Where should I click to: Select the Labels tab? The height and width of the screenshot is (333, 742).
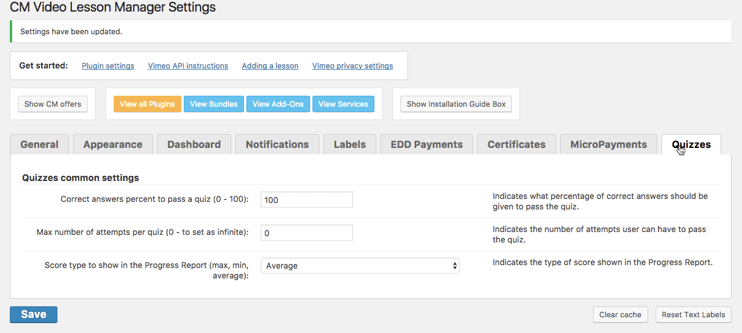tap(350, 144)
